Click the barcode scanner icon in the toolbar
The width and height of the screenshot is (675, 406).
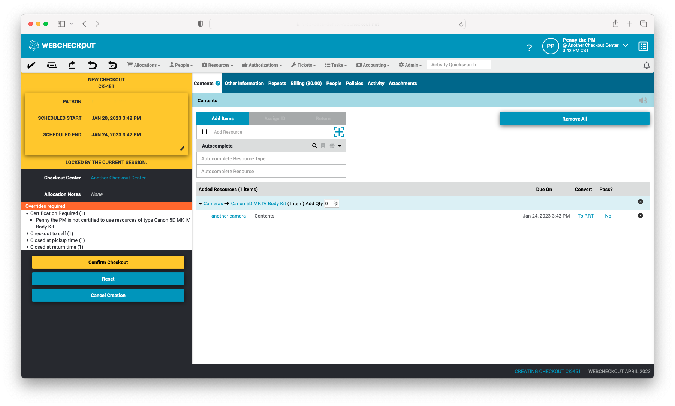coord(52,65)
